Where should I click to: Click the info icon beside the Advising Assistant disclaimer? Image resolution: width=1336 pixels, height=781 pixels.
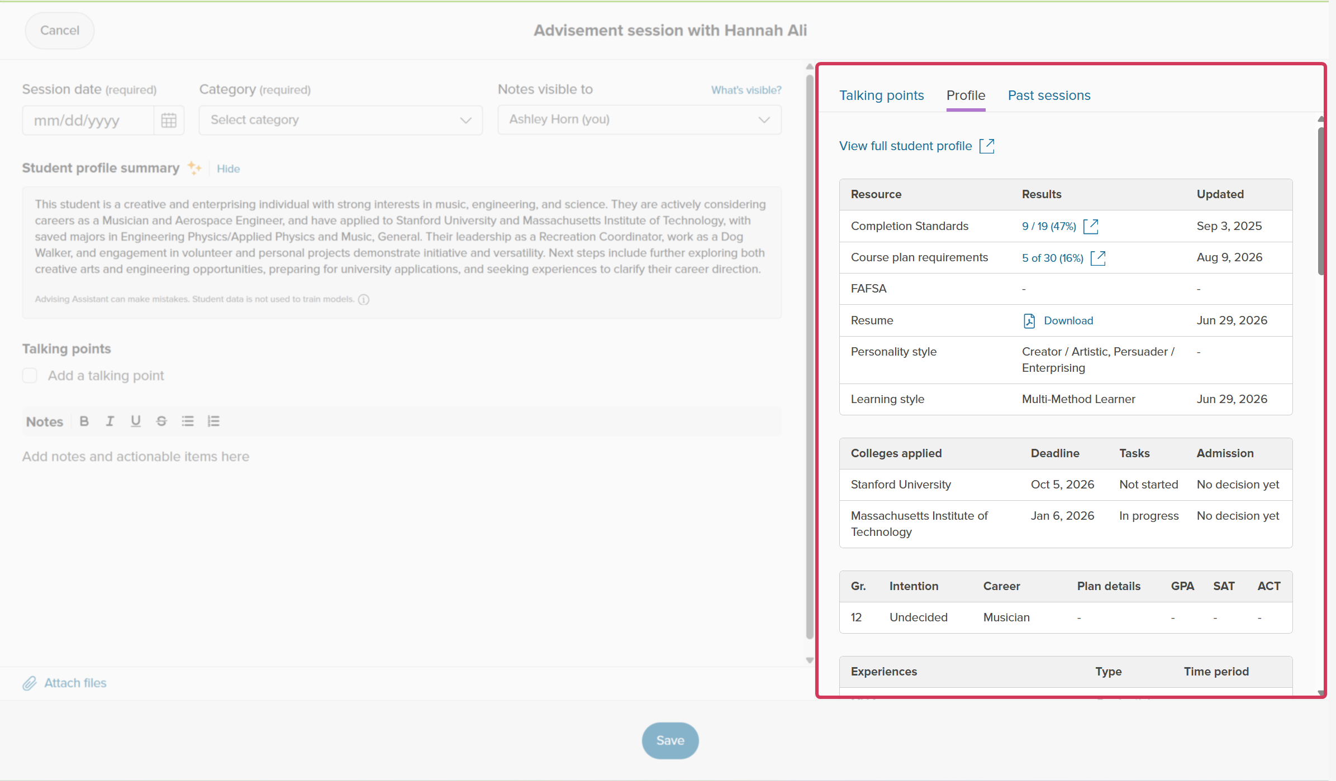coord(364,300)
